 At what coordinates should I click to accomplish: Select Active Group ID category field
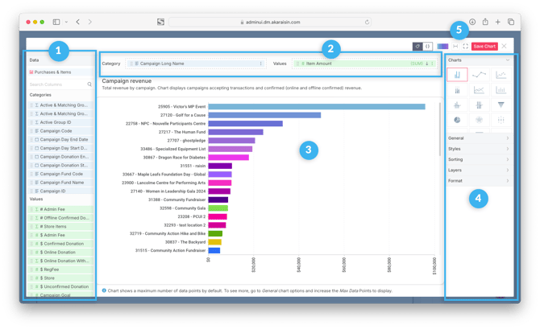point(60,122)
